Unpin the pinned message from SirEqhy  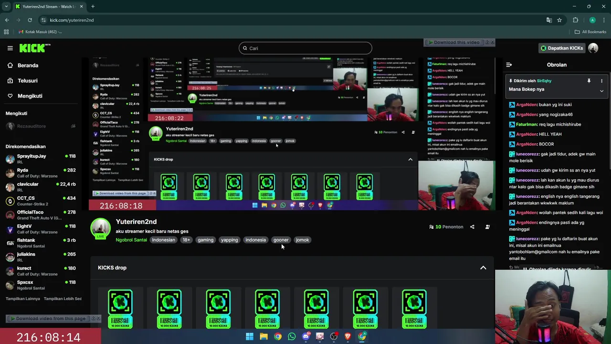589,81
